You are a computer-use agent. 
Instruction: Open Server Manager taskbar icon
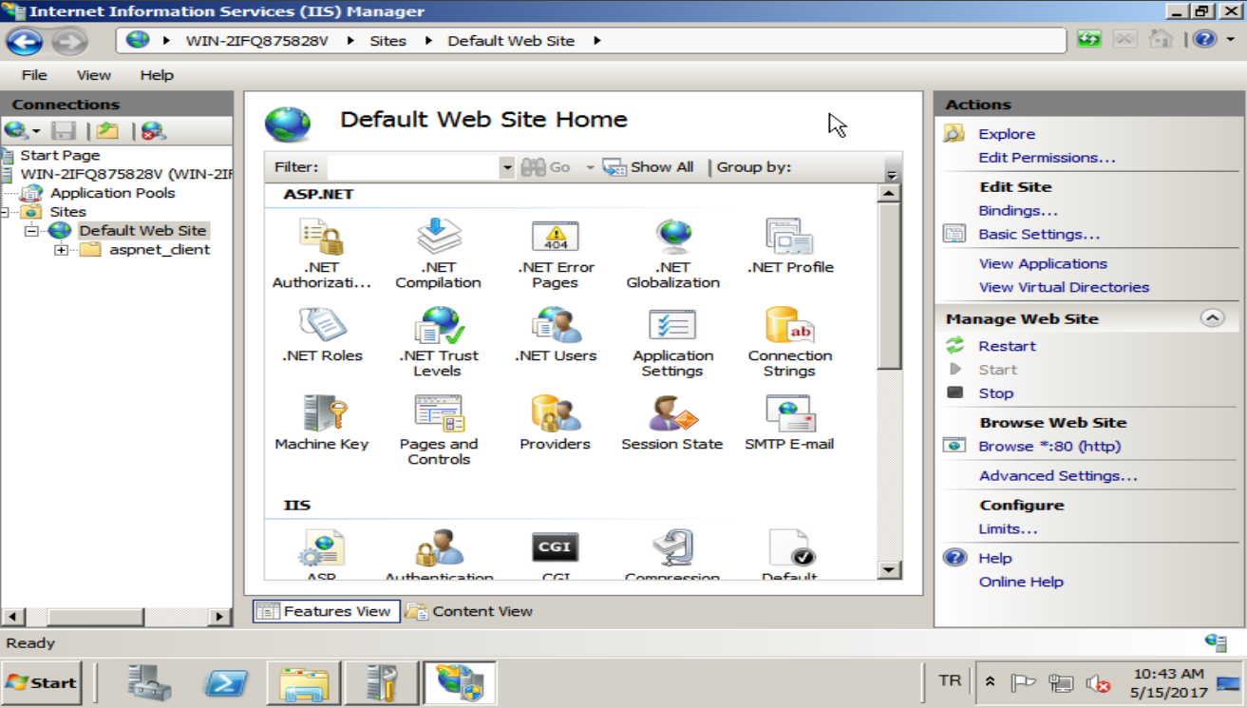click(x=150, y=682)
